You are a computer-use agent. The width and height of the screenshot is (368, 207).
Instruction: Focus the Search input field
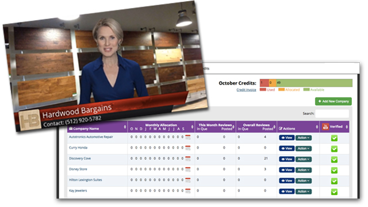(332, 114)
